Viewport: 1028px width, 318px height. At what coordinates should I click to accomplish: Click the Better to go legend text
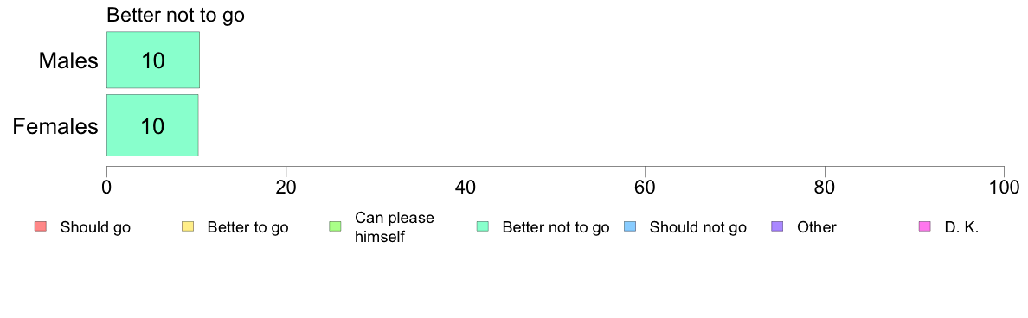tap(247, 228)
